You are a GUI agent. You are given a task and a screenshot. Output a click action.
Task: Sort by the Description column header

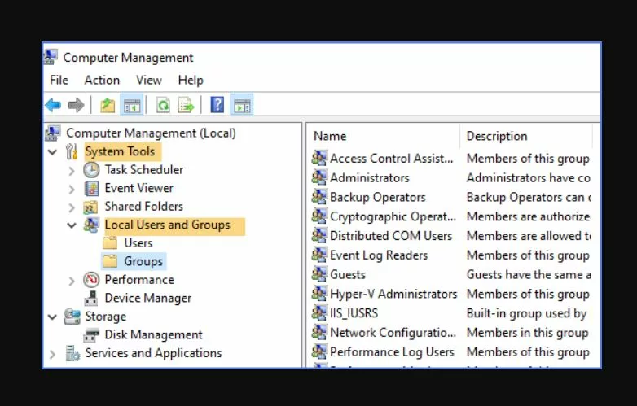(x=526, y=136)
